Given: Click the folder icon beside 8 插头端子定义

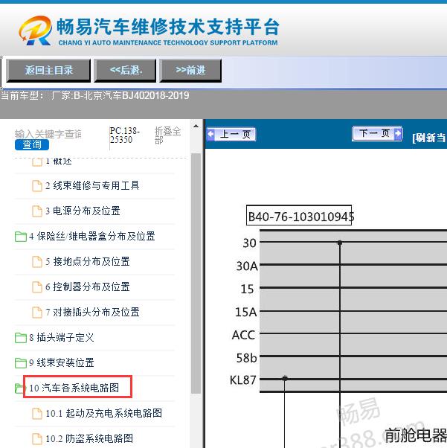Looking at the screenshot, I should pyautogui.click(x=21, y=338).
